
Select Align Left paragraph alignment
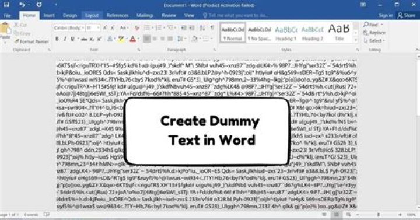pyautogui.click(x=147, y=39)
